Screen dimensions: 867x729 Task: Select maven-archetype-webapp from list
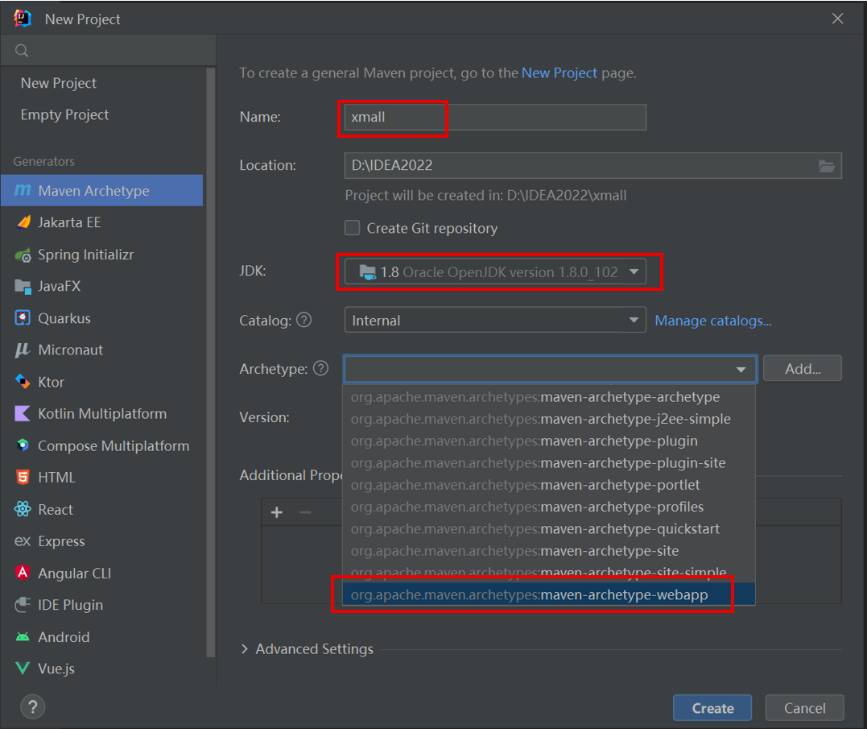tap(548, 594)
